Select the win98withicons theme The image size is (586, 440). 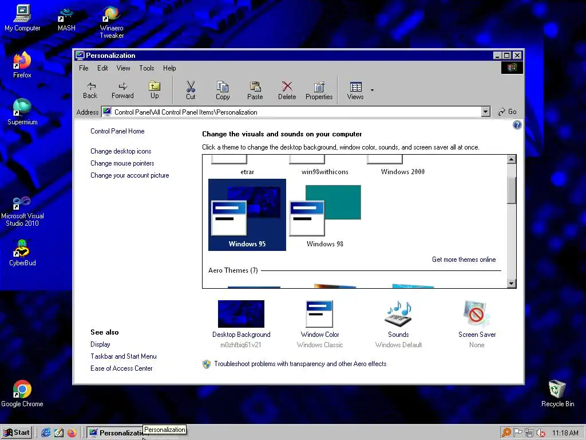click(x=325, y=166)
